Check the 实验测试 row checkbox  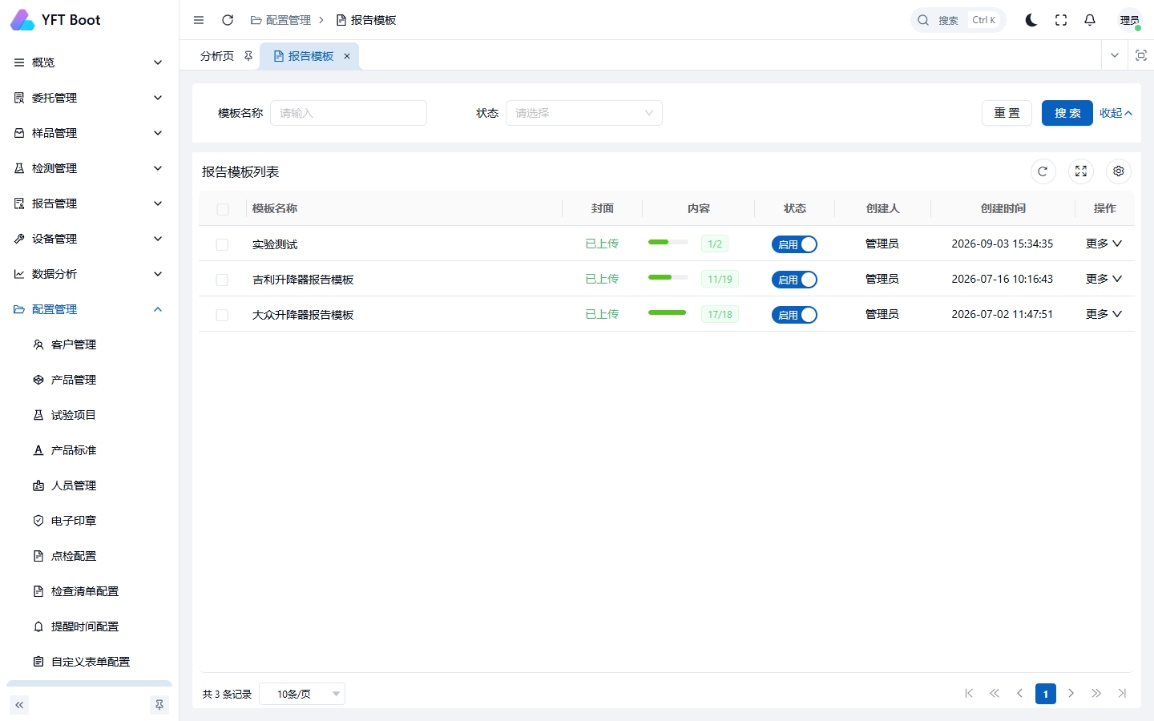[222, 244]
